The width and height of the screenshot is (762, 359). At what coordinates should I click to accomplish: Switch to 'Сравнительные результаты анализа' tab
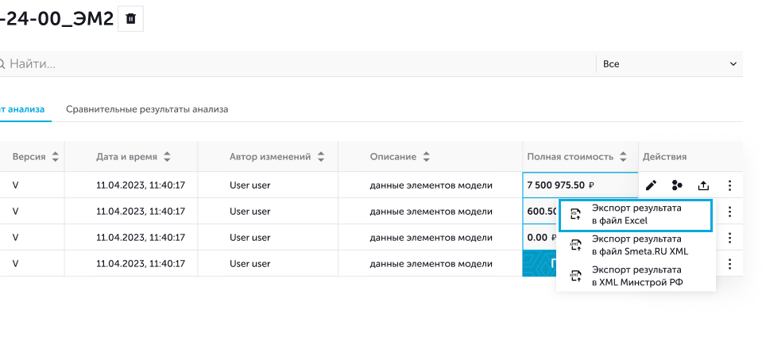tap(147, 109)
